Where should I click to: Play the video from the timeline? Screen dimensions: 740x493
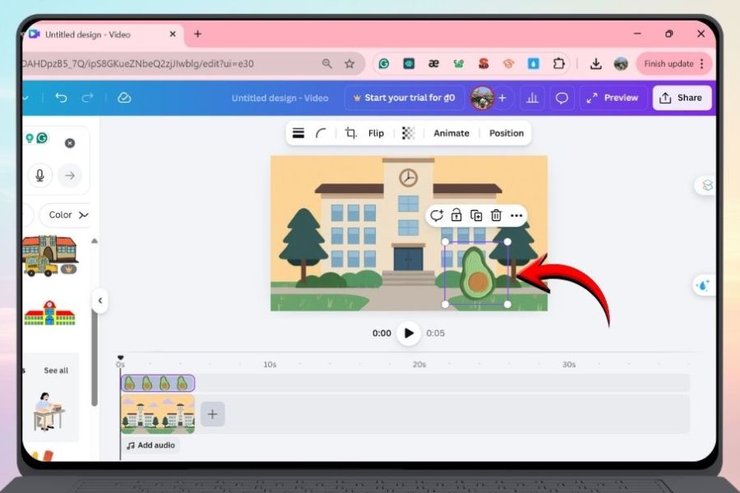(x=408, y=334)
